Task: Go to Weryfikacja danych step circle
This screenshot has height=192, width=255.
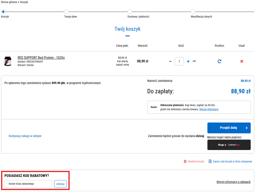Action: [x=193, y=12]
